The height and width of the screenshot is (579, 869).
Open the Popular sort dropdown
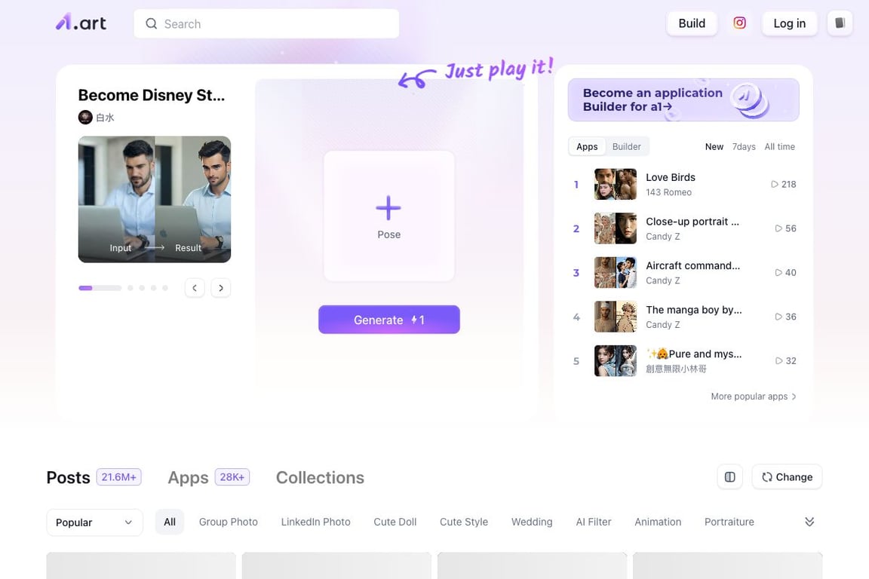[x=95, y=522]
